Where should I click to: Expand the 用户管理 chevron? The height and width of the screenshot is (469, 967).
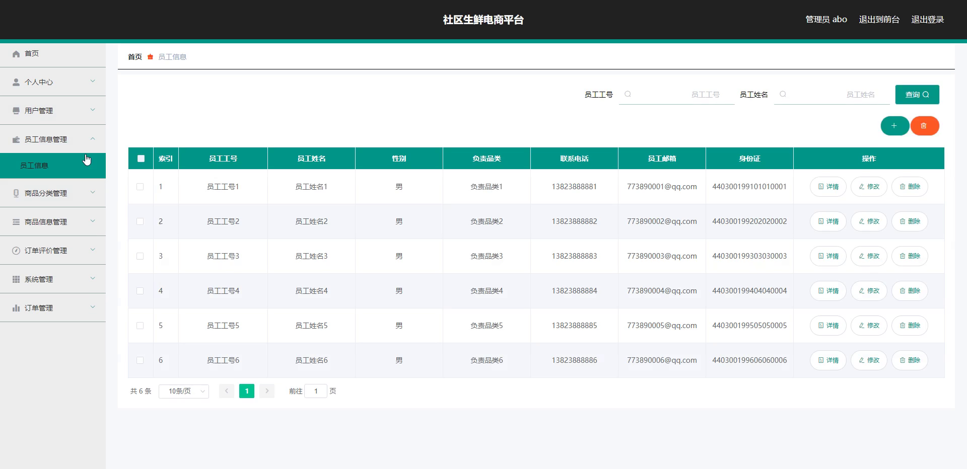click(93, 110)
